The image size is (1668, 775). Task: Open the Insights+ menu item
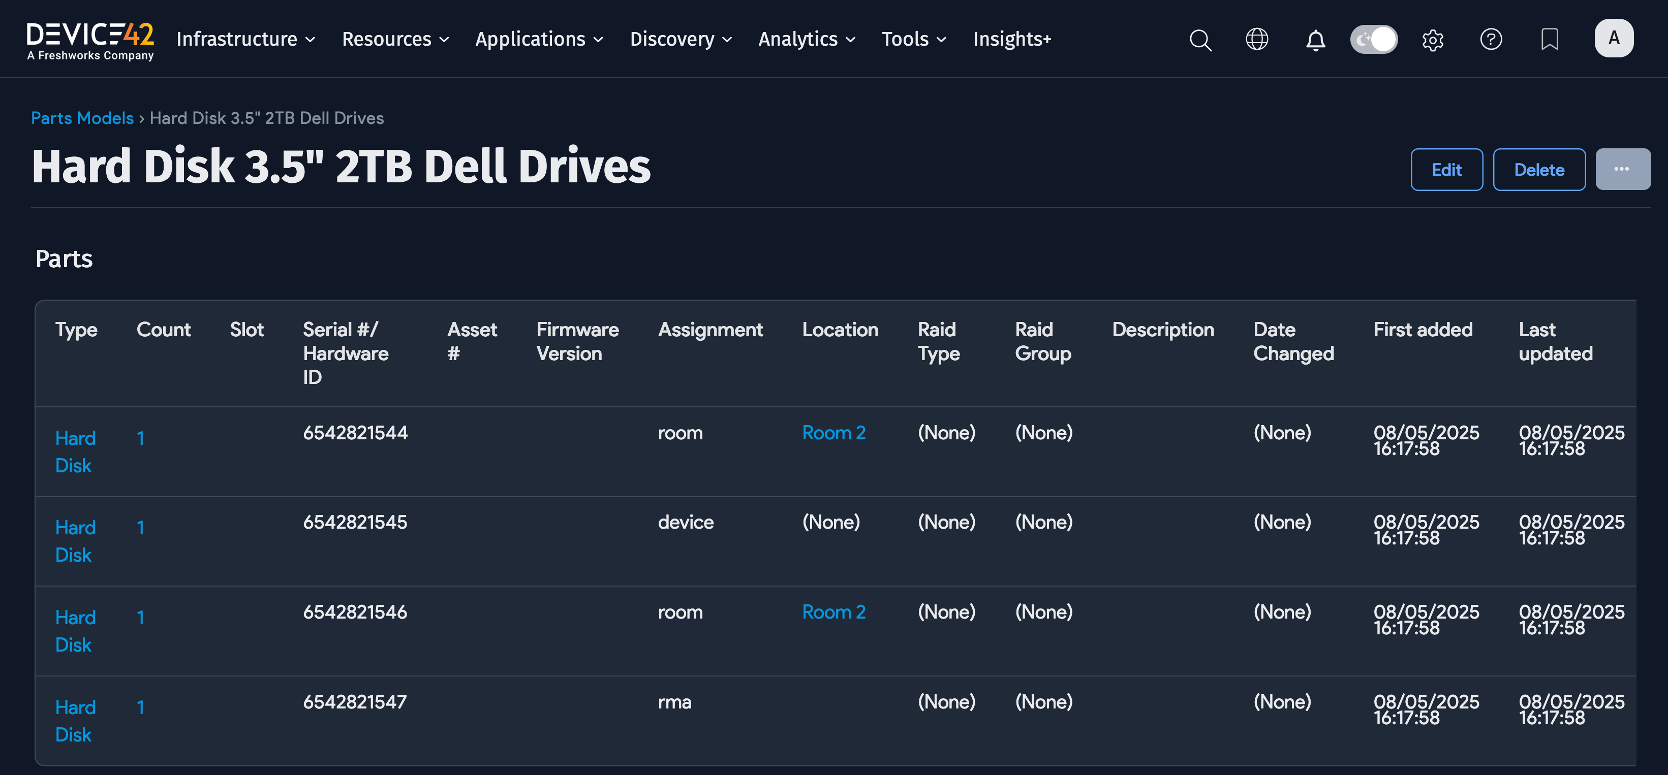tap(1011, 40)
